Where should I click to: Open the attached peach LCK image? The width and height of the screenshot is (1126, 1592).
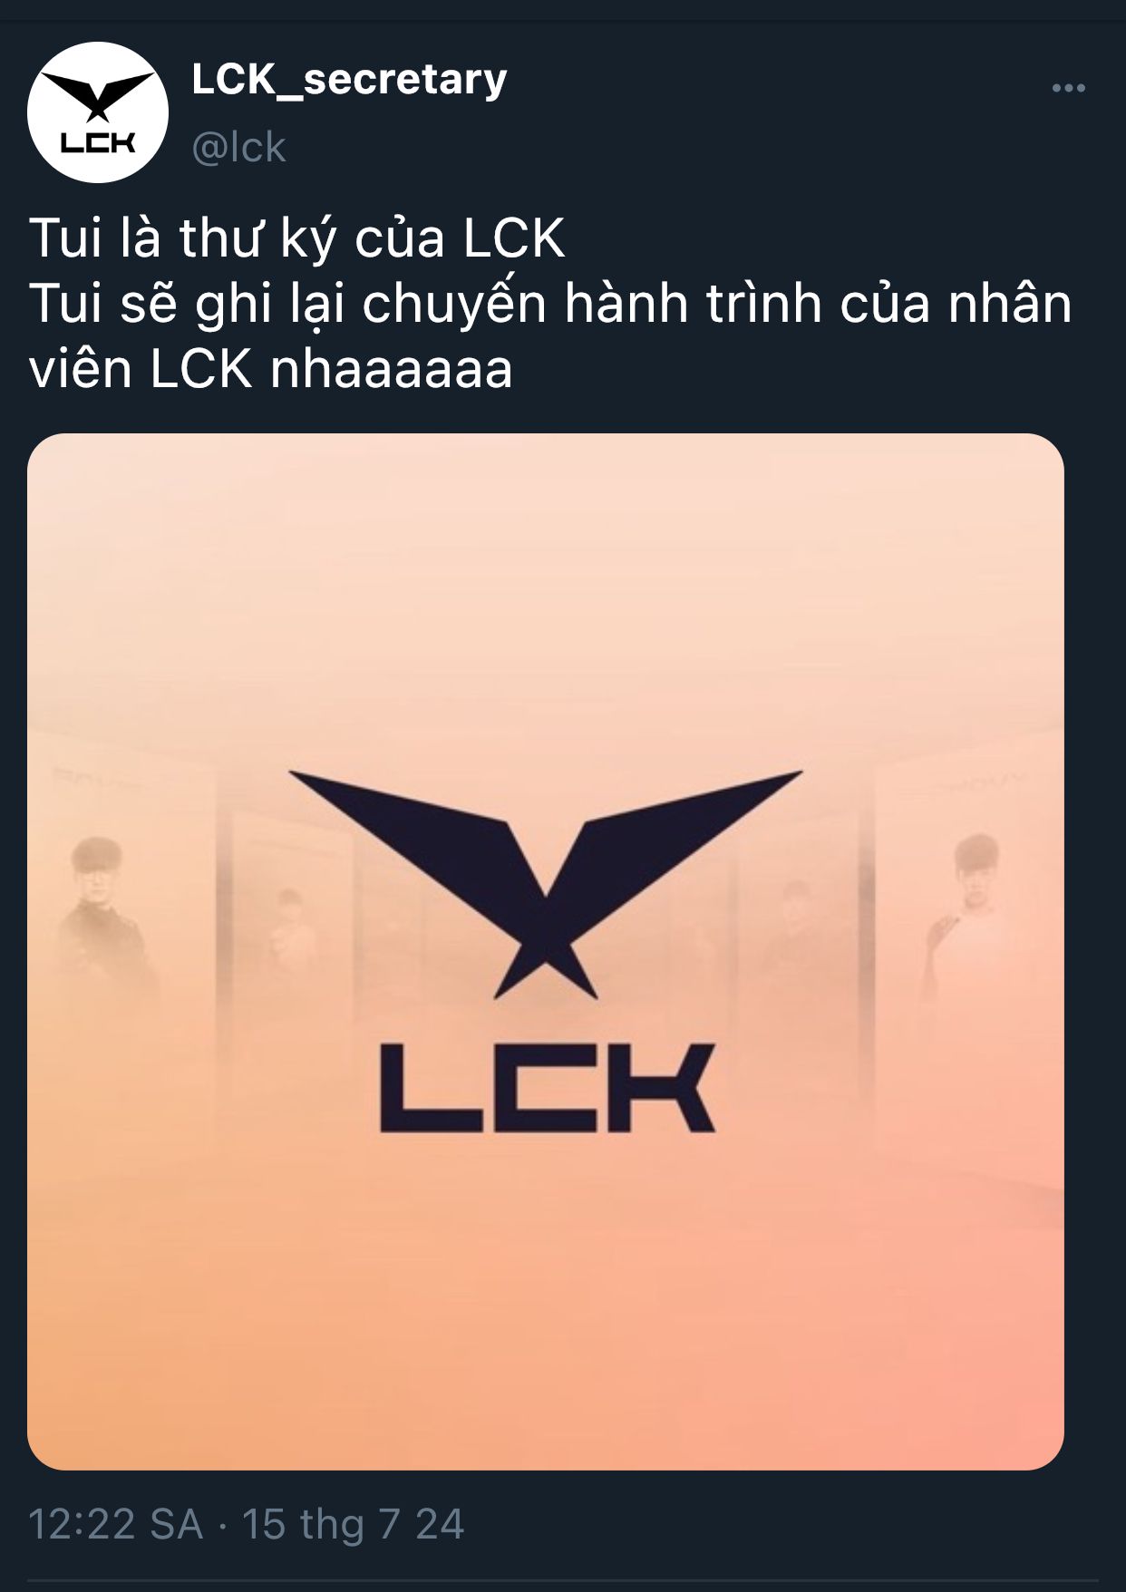[x=546, y=951]
